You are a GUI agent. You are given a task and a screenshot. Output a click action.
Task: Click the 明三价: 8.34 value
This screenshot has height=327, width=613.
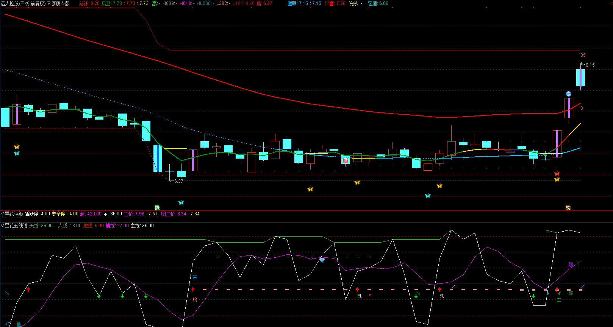(x=174, y=214)
